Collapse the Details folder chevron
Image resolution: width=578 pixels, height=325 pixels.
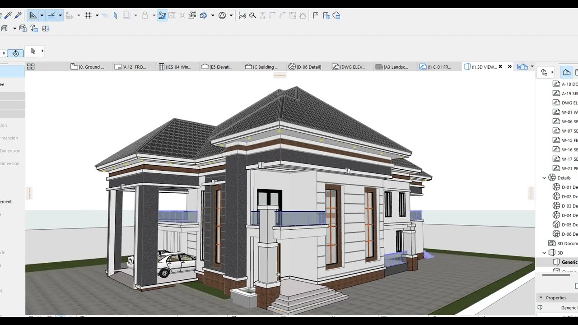(544, 178)
